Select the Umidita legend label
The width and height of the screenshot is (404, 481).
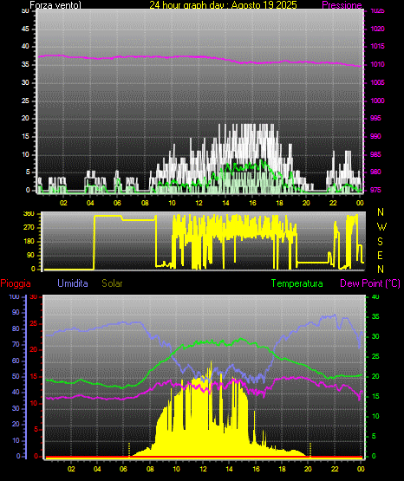[x=73, y=283]
